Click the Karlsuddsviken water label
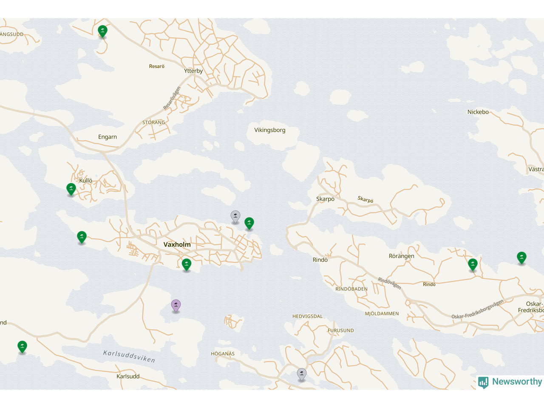 pos(129,356)
